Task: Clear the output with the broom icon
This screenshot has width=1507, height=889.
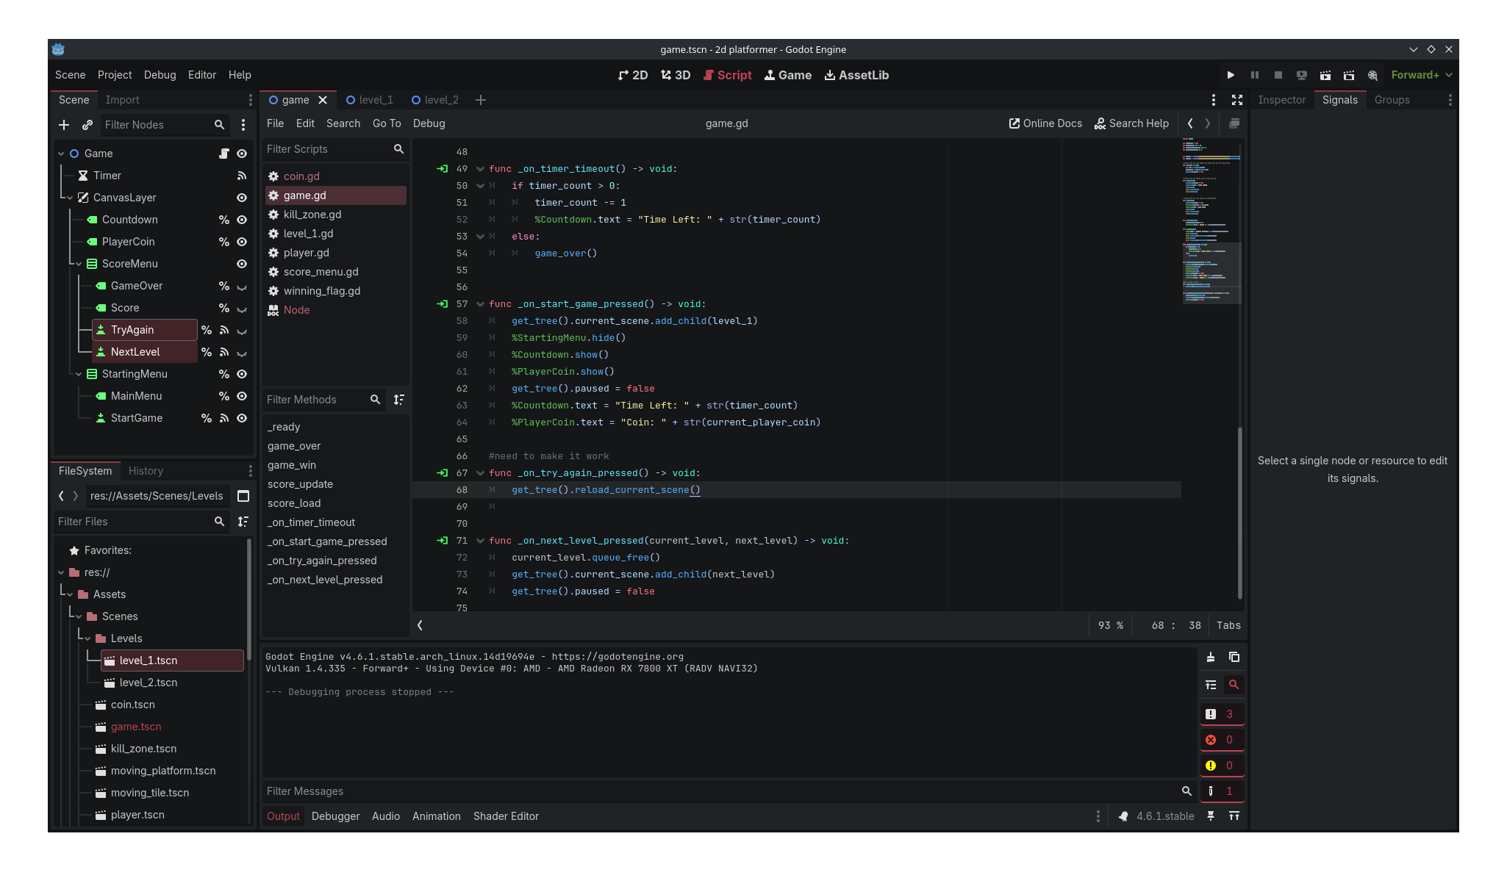Action: (1211, 657)
